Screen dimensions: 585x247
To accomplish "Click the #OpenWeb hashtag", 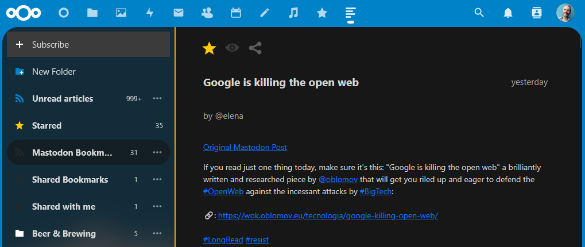I will click(x=223, y=192).
